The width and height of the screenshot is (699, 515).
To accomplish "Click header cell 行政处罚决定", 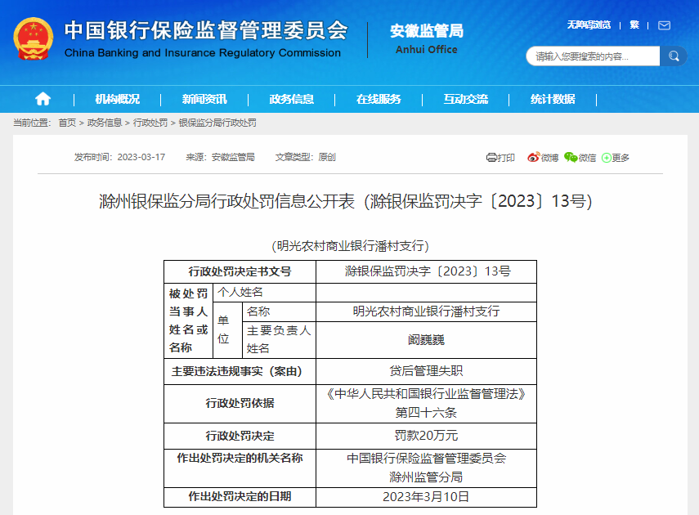I will tap(240, 436).
